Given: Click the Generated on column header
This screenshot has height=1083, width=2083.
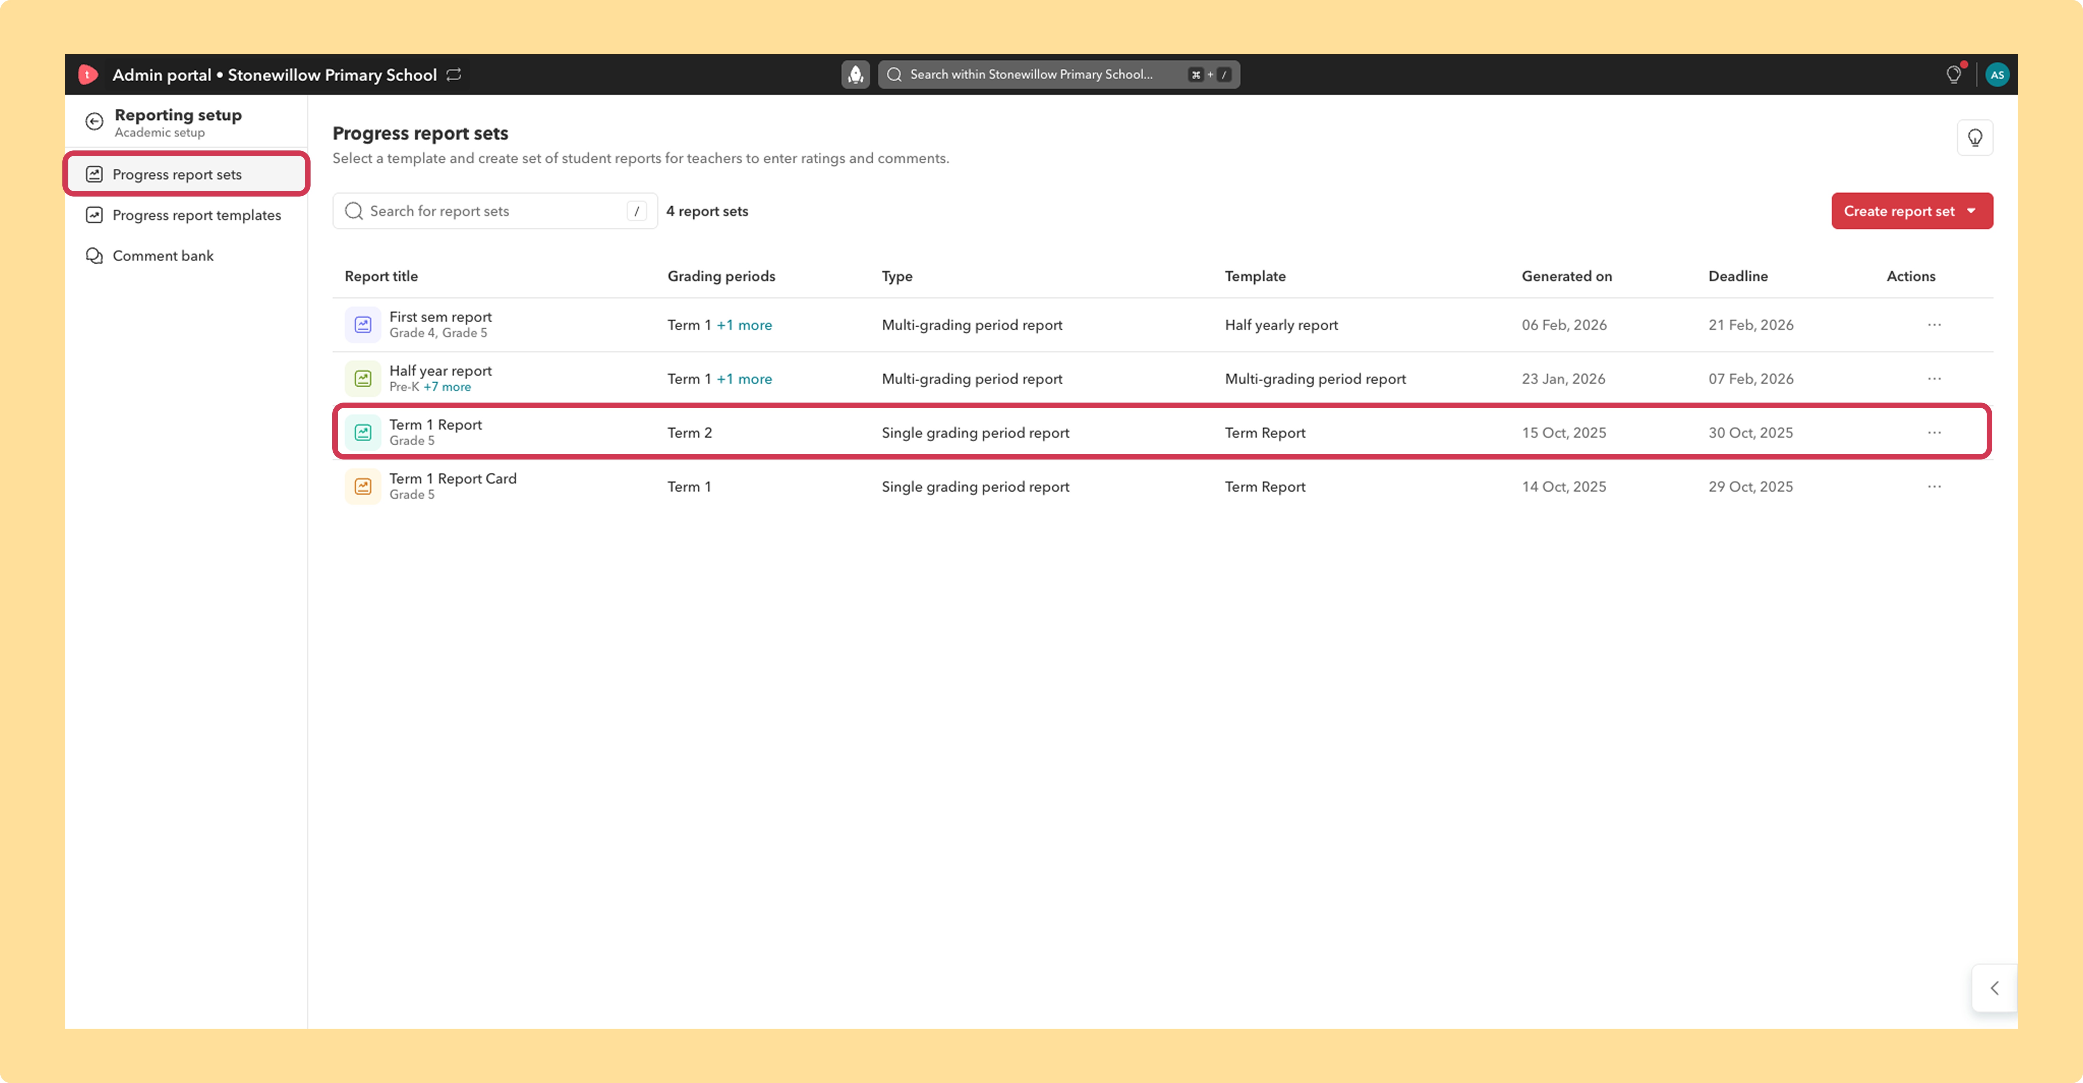Looking at the screenshot, I should coord(1566,277).
